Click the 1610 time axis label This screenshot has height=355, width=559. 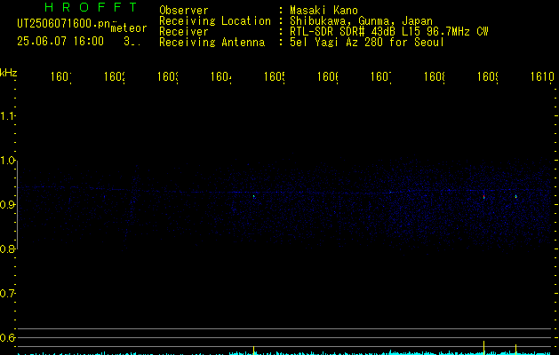(x=542, y=76)
